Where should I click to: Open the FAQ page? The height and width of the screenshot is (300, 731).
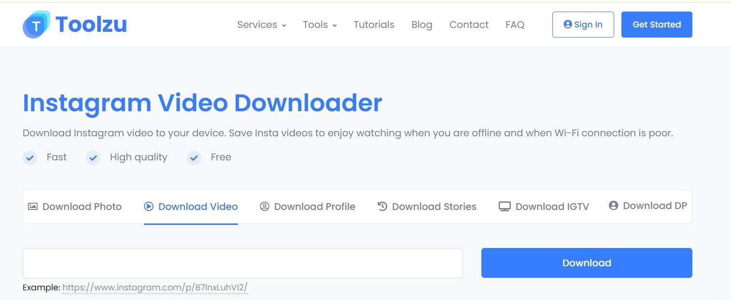(x=515, y=25)
